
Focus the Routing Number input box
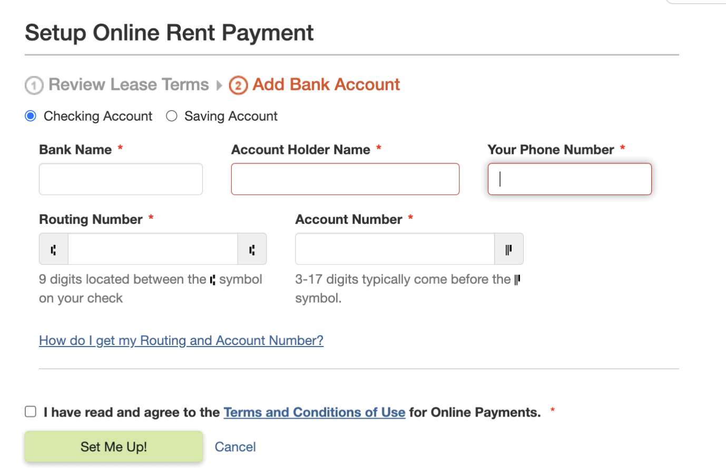153,249
